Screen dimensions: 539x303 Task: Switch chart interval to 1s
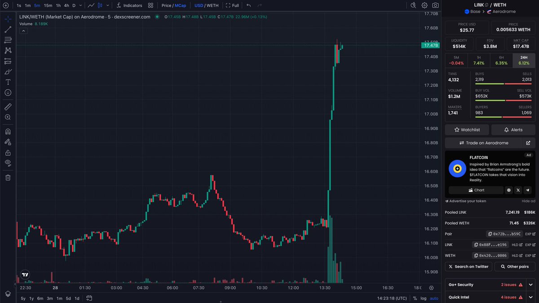click(19, 5)
